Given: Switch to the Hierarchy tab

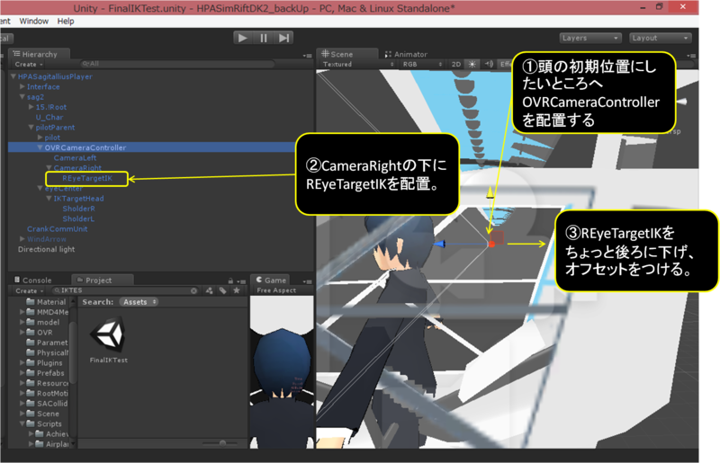Looking at the screenshot, I should pos(39,54).
